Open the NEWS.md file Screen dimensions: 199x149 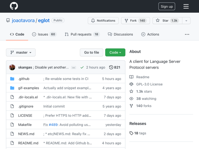(x=26, y=134)
